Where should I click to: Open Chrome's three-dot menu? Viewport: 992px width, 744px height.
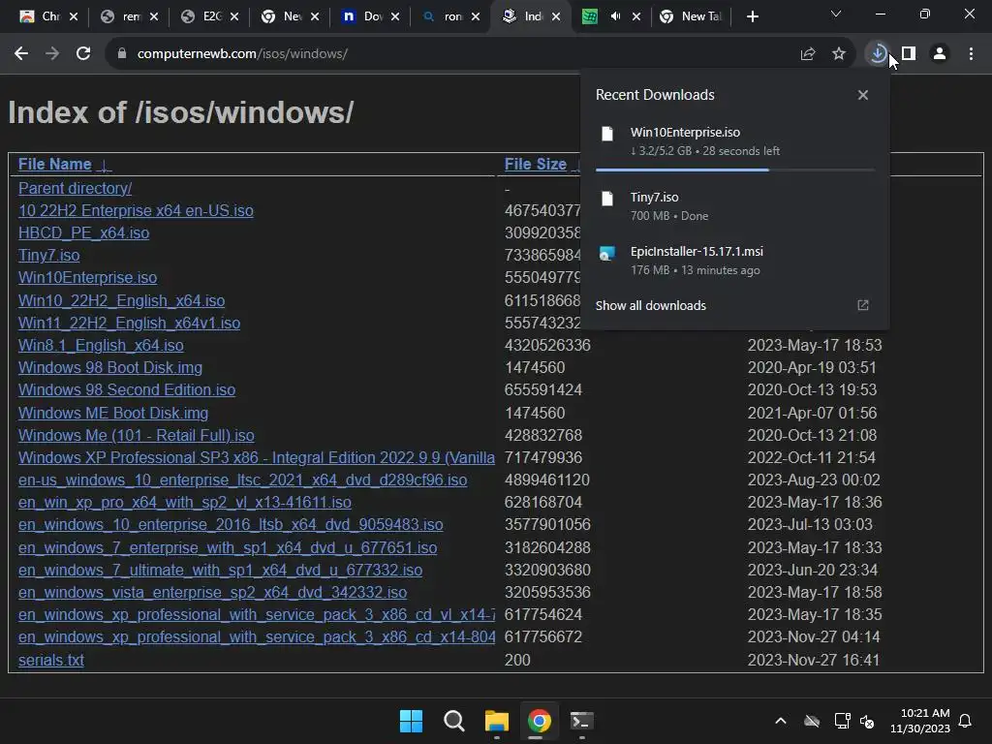pos(971,54)
